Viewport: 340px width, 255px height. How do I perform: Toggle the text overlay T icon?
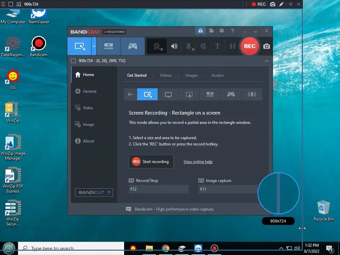[x=217, y=46]
